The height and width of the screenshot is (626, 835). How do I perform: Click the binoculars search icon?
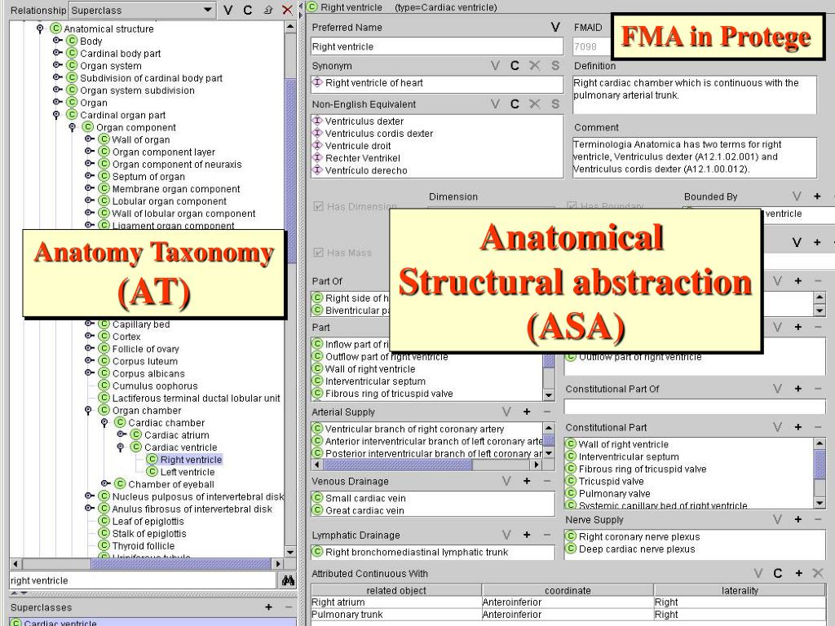[288, 580]
